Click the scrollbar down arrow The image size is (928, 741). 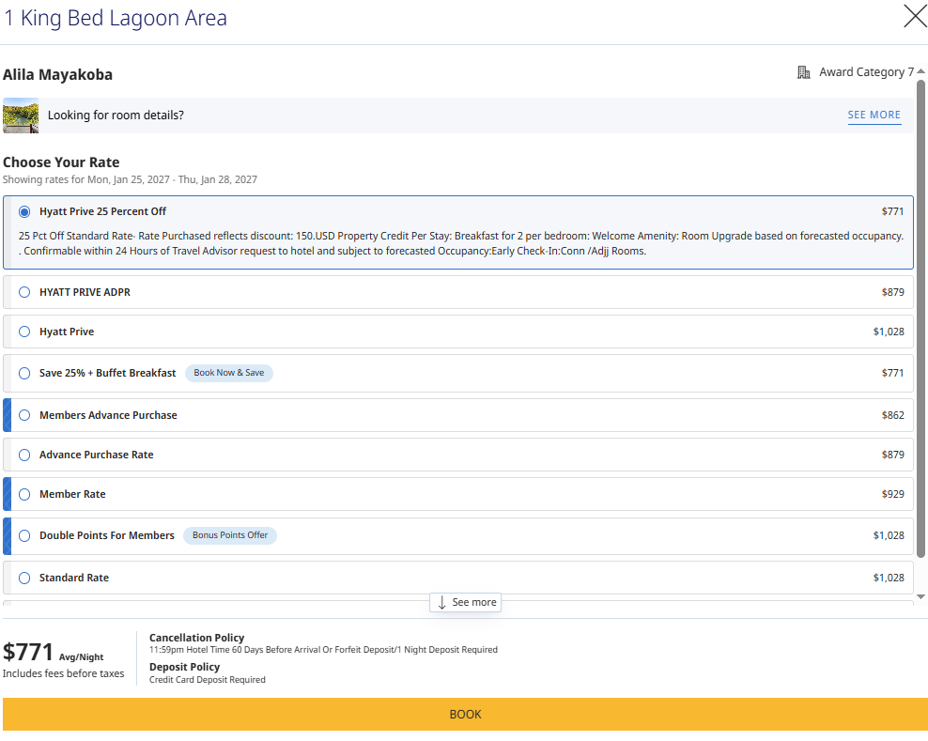(920, 596)
